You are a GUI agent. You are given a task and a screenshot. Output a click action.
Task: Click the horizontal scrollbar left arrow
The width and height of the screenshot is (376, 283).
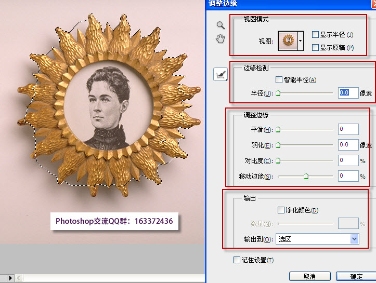click(19, 278)
